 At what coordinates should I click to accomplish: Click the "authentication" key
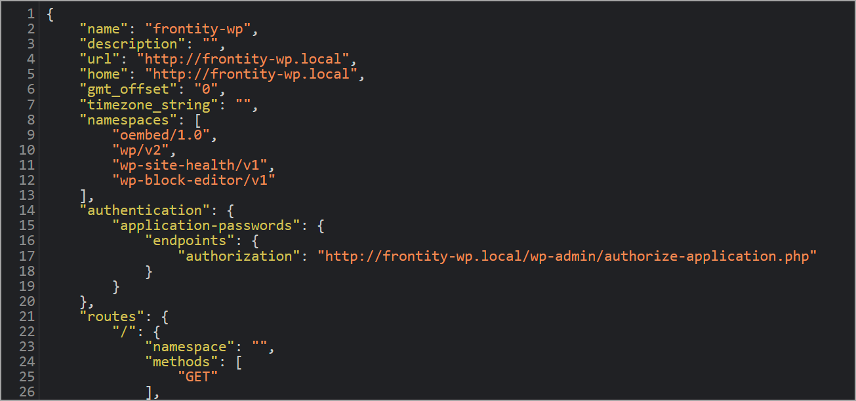145,210
